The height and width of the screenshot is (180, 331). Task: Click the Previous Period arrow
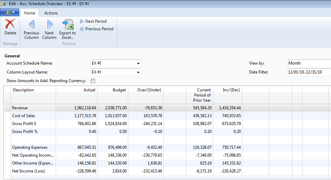tap(82, 29)
